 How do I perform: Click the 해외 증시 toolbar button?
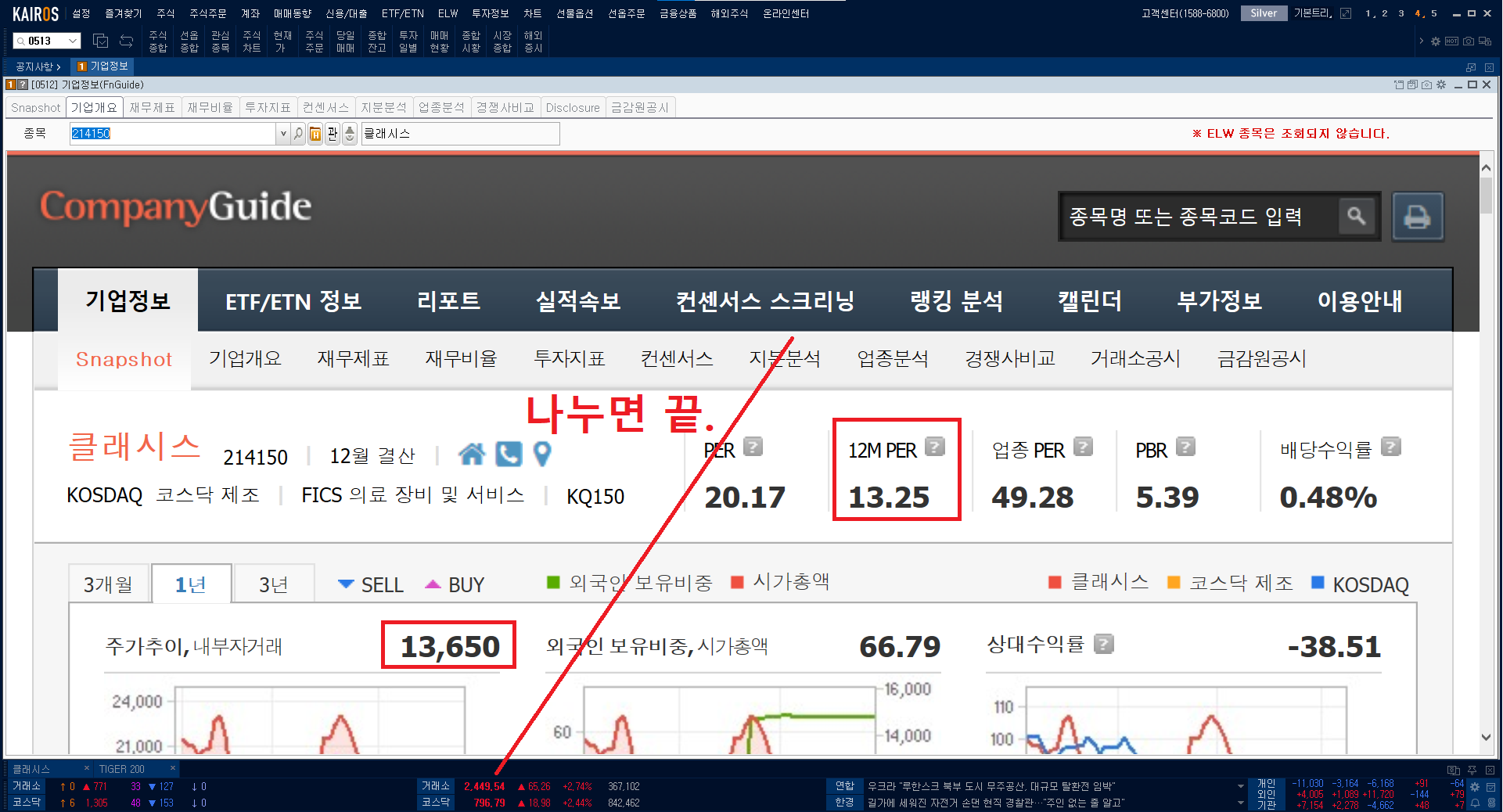(533, 41)
